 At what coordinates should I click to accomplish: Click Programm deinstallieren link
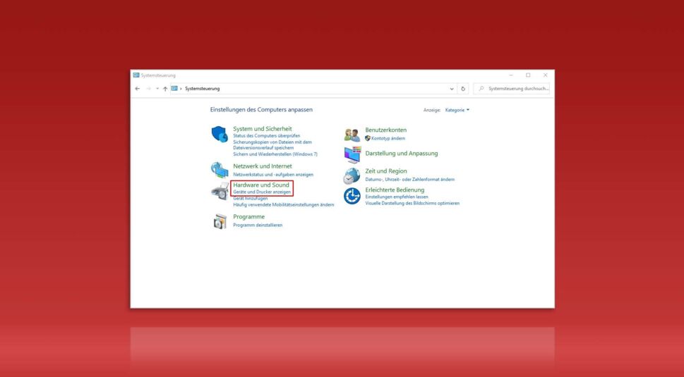click(258, 225)
